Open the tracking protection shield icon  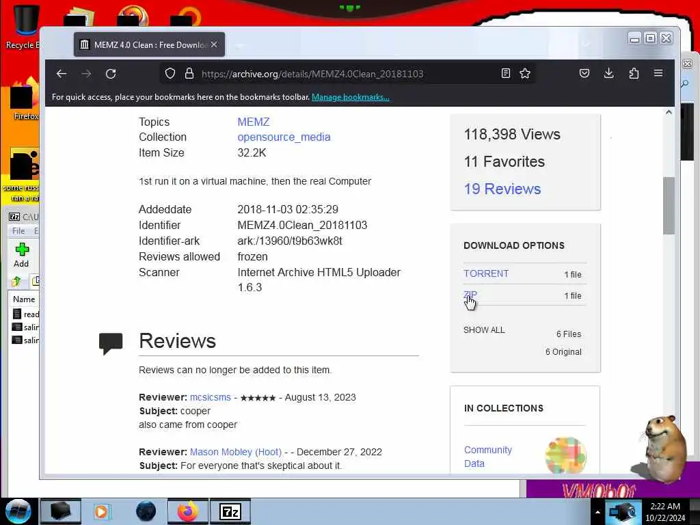[x=170, y=73]
